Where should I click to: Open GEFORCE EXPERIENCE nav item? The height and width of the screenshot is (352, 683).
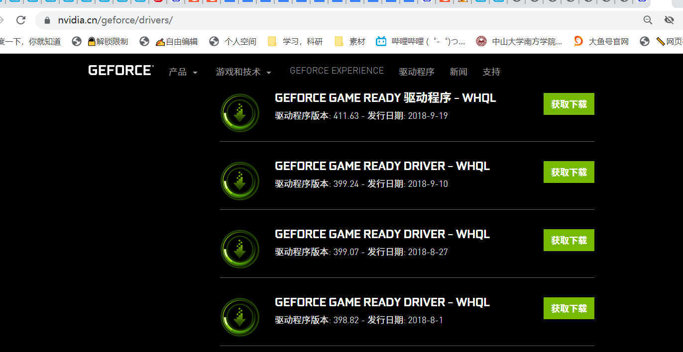pyautogui.click(x=337, y=71)
